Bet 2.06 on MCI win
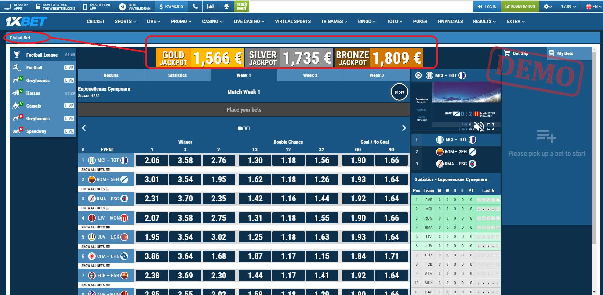Screen dimensions: 603x295 click(152, 160)
